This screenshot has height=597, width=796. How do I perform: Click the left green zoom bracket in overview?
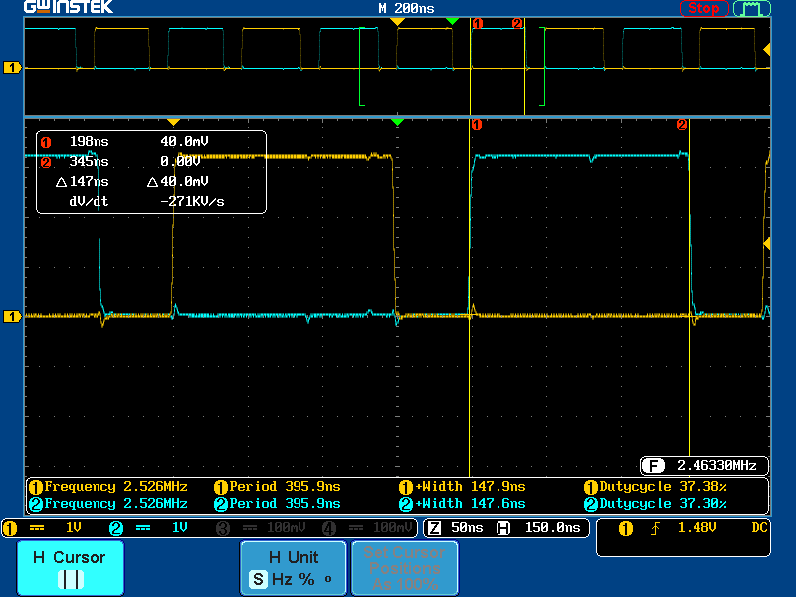click(x=362, y=67)
